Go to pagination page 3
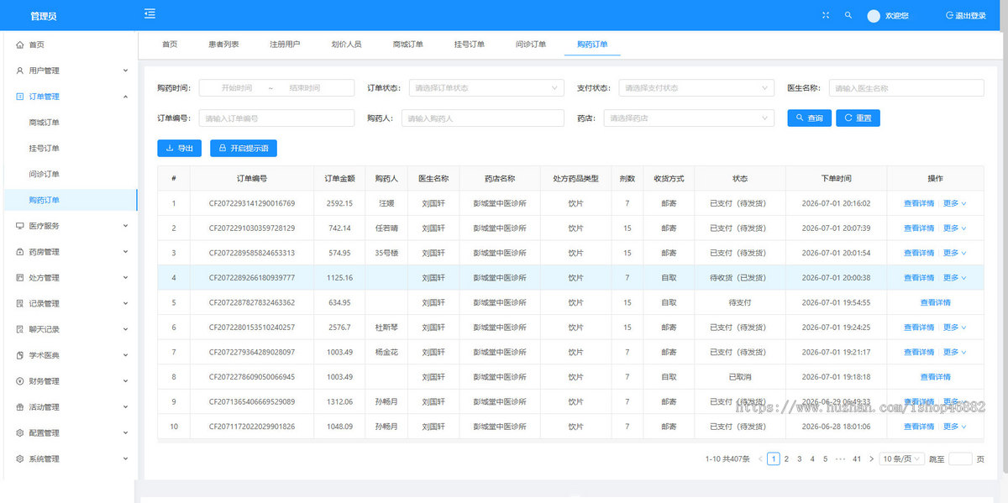The height and width of the screenshot is (503, 1008). pos(799,459)
